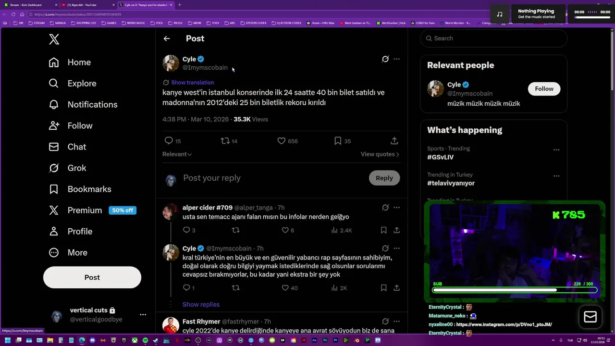Click the Reply button
This screenshot has width=615, height=346.
coord(384,178)
